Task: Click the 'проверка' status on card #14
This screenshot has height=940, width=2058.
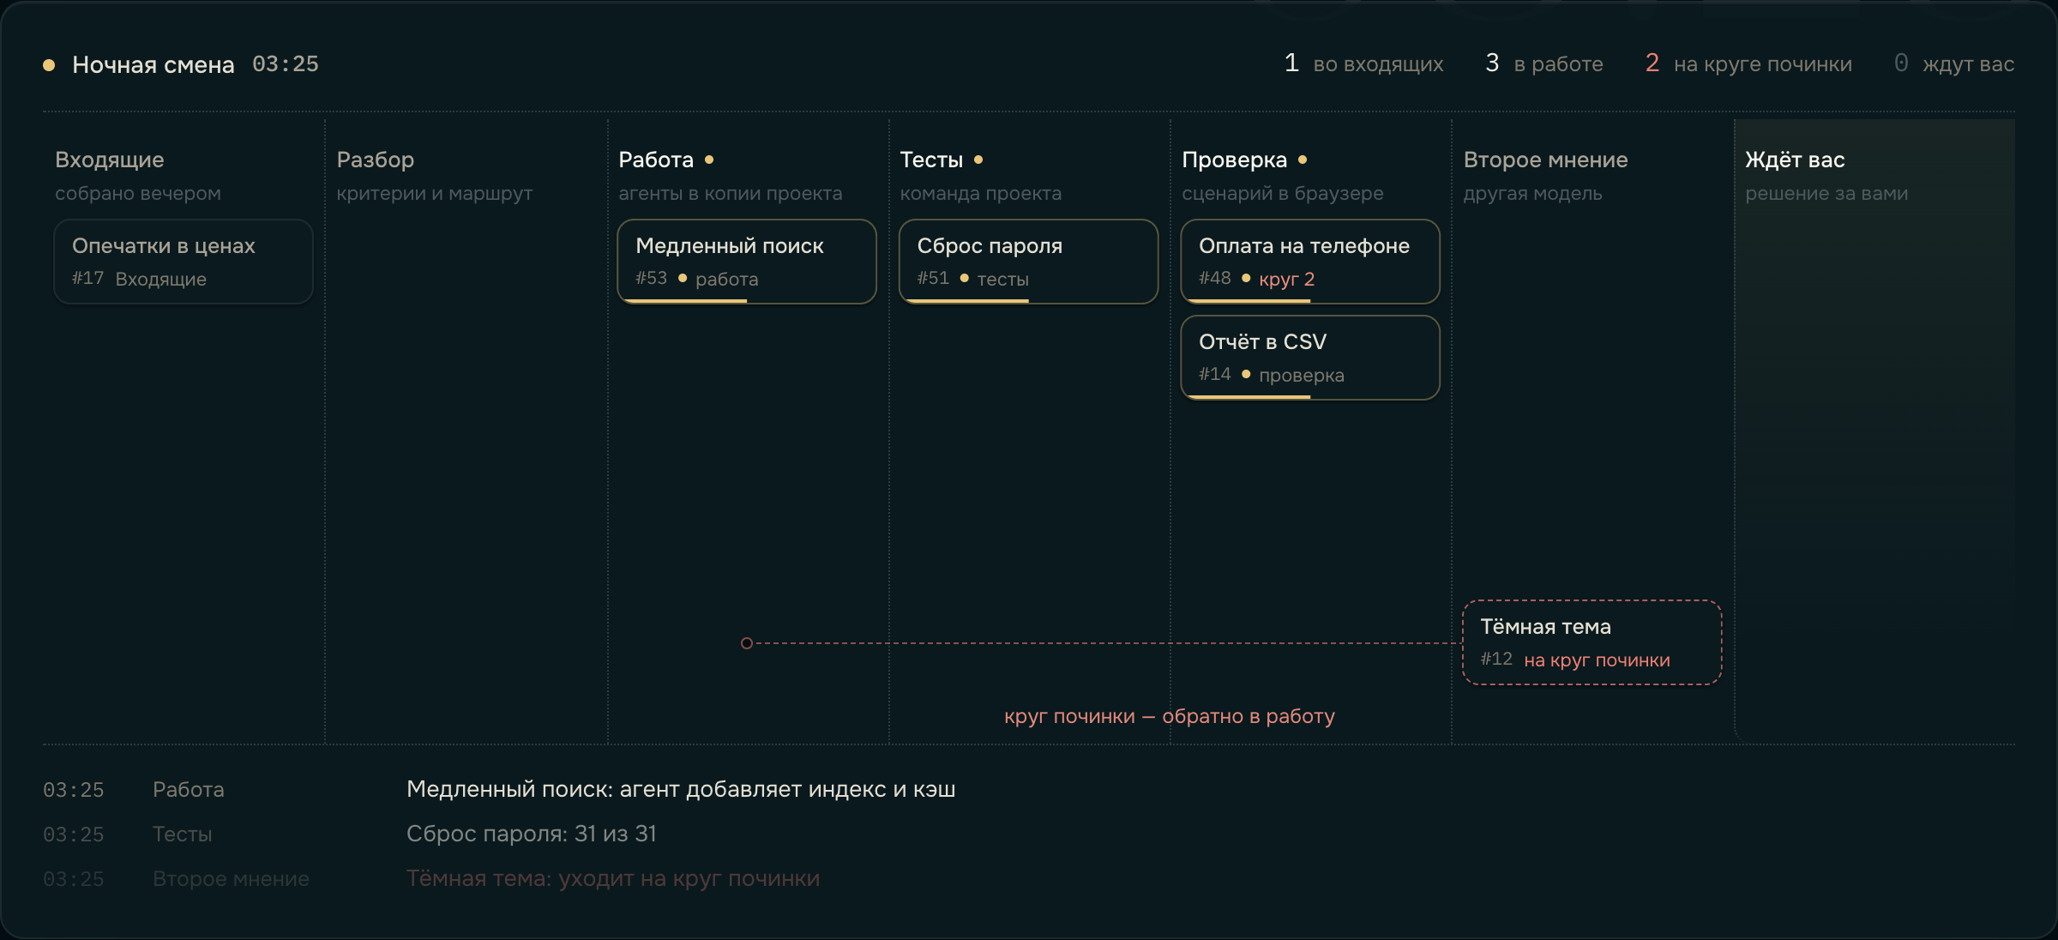Action: pos(1302,375)
